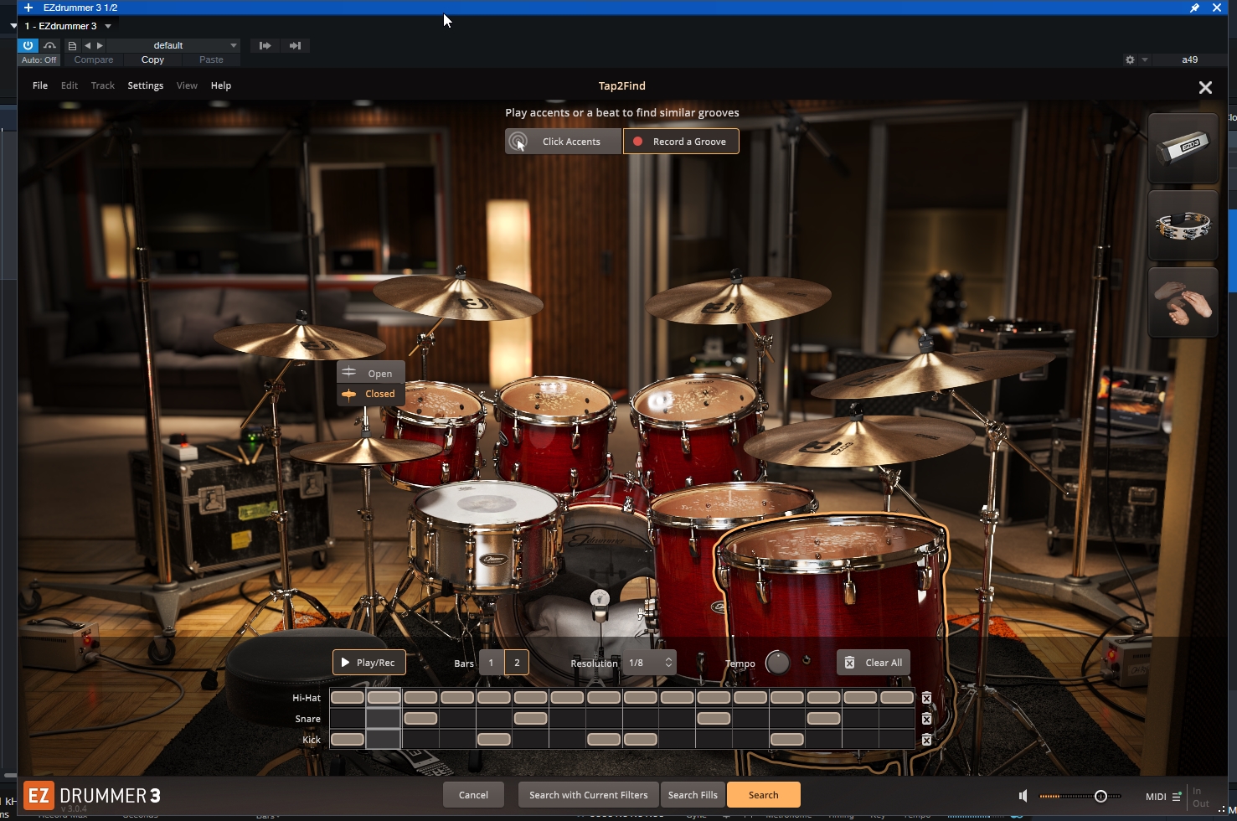
Task: Click the Search Fills button
Action: (693, 795)
